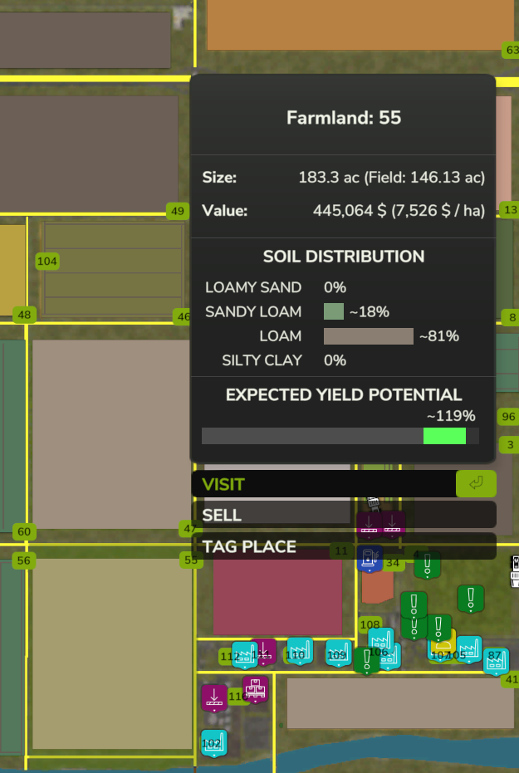
Task: Select farmland marker 3
Action: (x=510, y=445)
